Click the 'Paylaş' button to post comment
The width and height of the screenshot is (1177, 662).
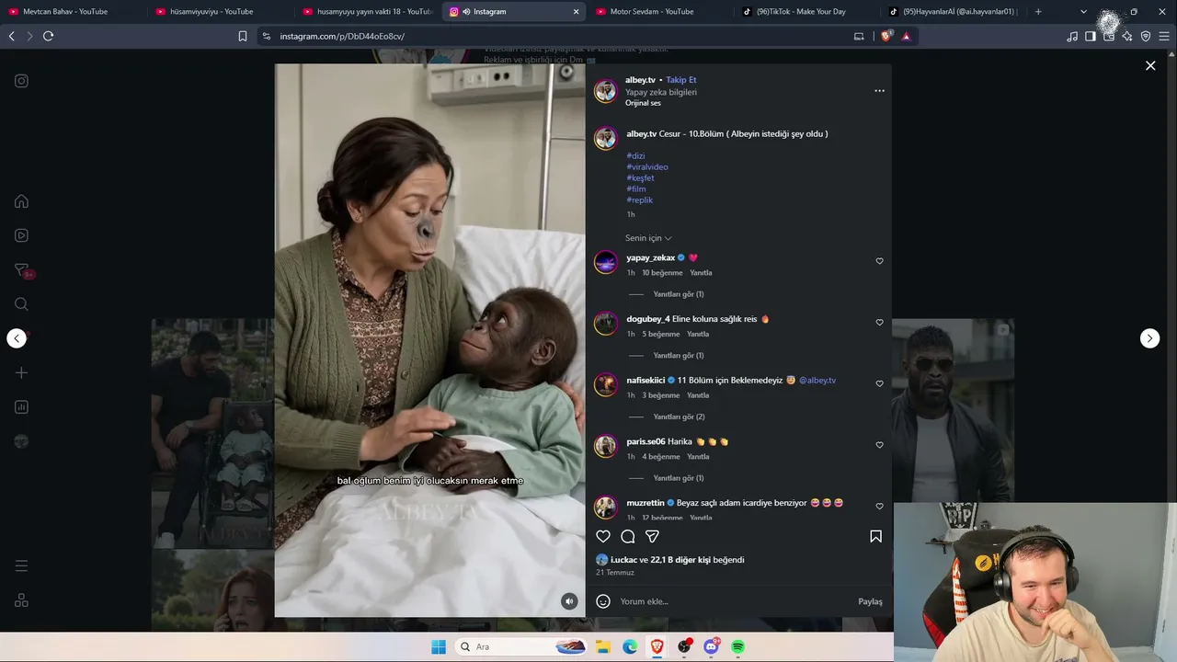coord(870,601)
